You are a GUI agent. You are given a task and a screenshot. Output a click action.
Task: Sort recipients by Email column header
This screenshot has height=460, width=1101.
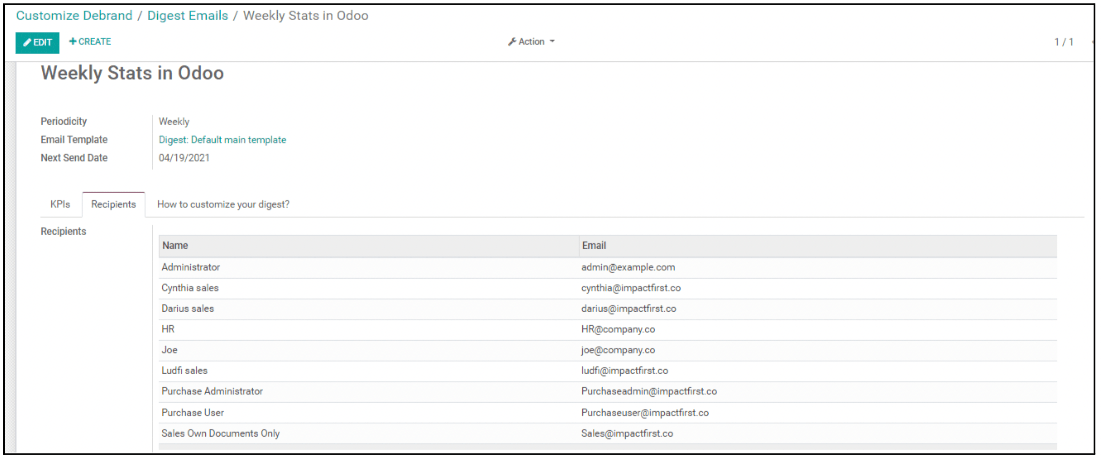594,246
